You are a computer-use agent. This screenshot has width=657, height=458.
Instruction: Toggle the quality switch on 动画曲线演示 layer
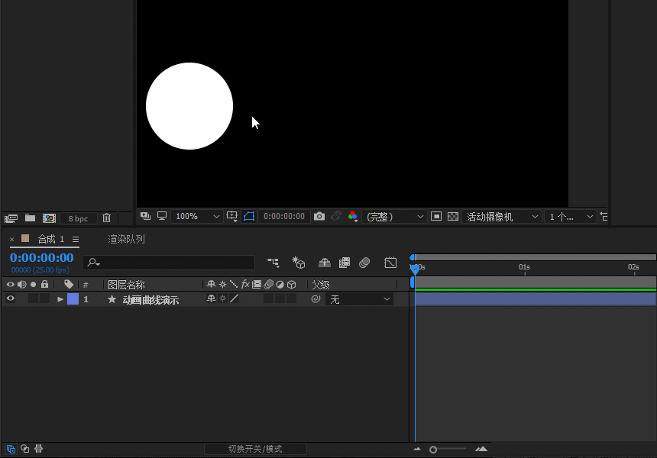point(235,298)
